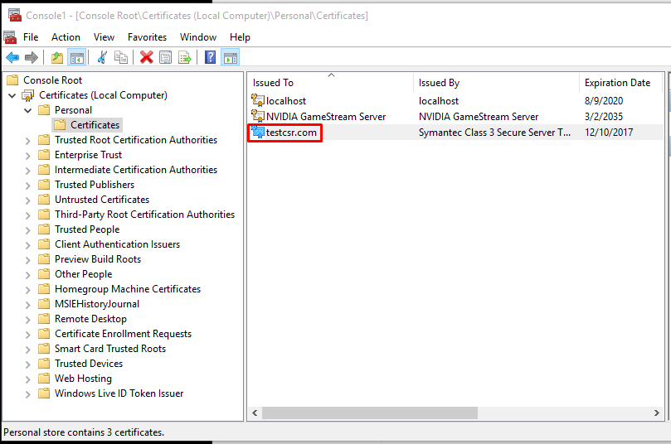Open Properties toolbar icon
The image size is (671, 444).
click(165, 57)
